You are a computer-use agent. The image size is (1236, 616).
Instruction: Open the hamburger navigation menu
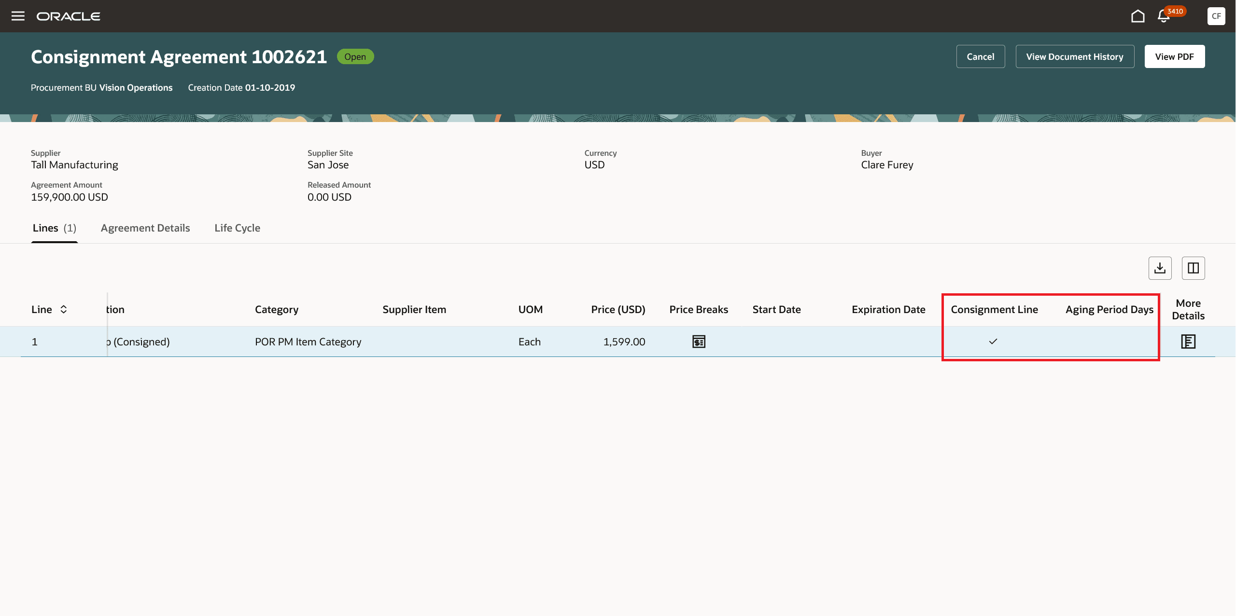(x=18, y=16)
